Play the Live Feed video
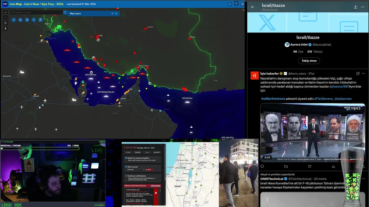The image size is (369, 207). click(x=2, y=205)
